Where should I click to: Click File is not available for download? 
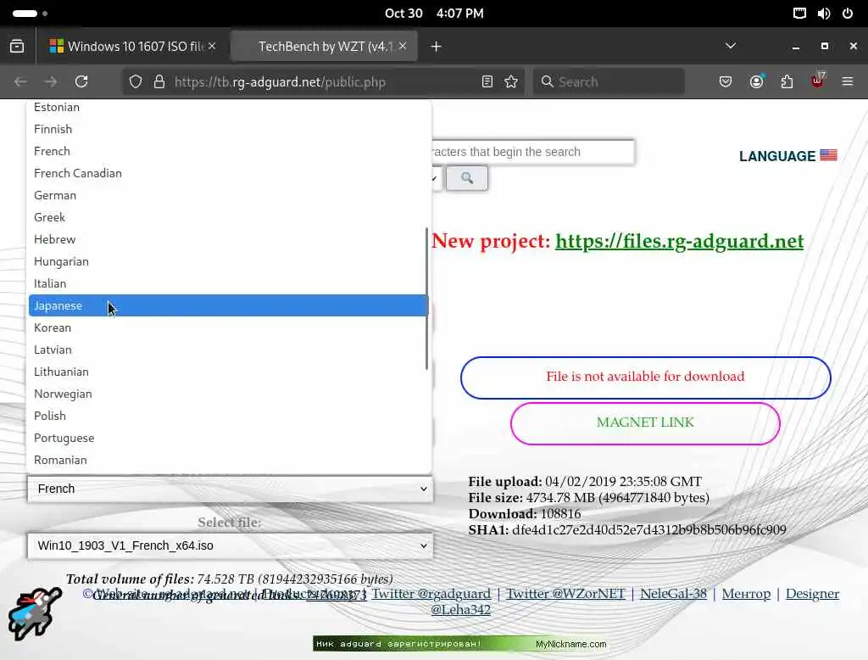(645, 378)
